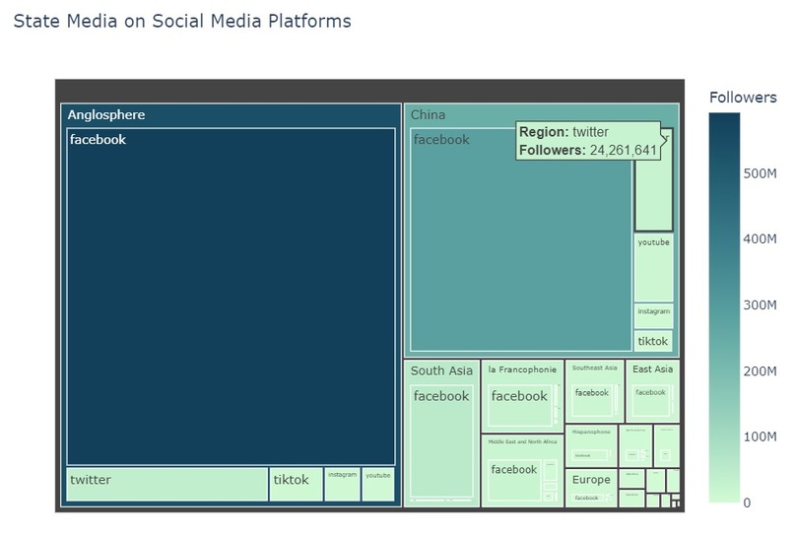Select the Europe facebook tile

588,498
